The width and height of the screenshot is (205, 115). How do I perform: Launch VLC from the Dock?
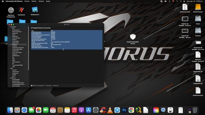point(110,110)
